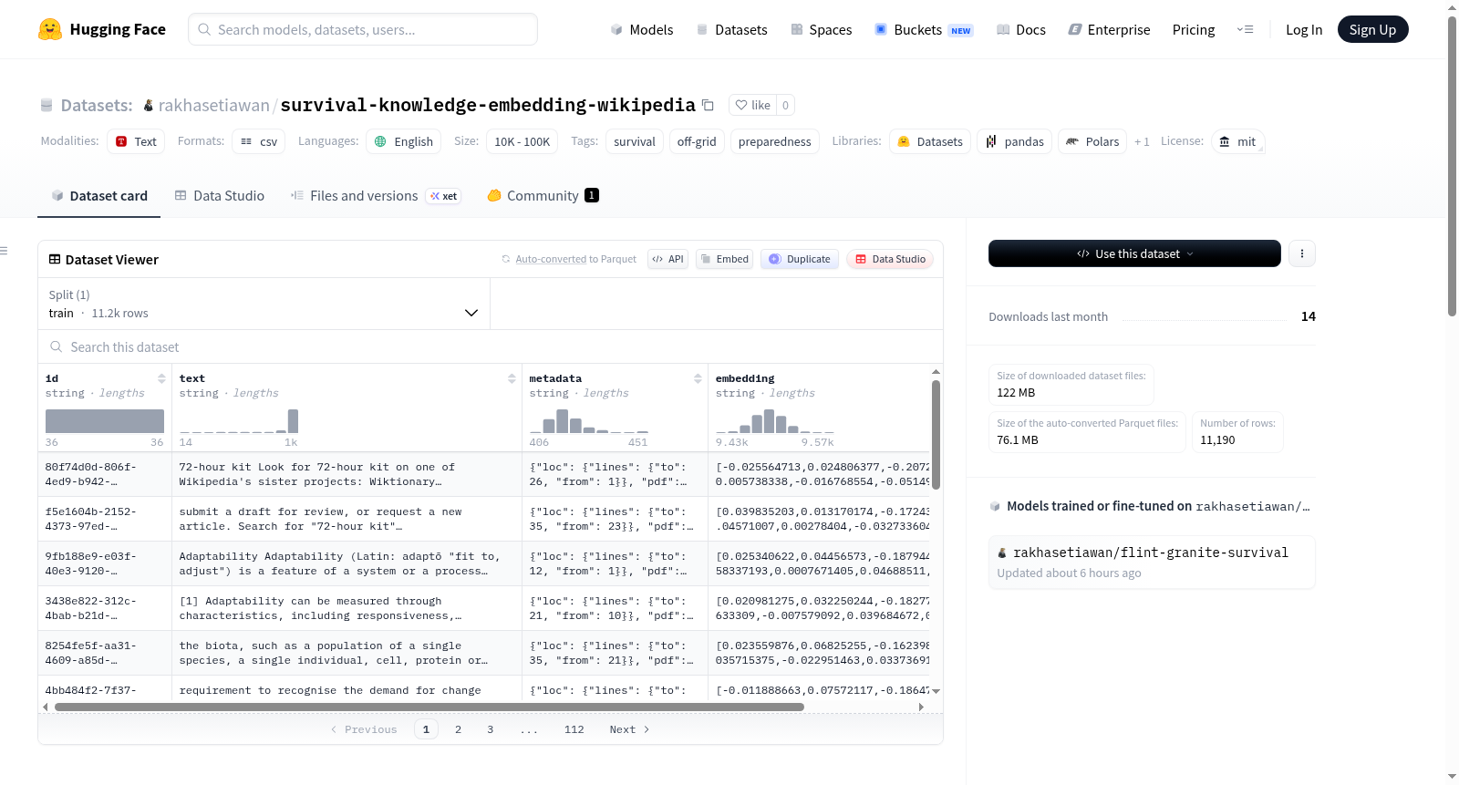Screen dimensions: 1459x785
Task: Select the Polars library tag
Action: click(x=1092, y=141)
